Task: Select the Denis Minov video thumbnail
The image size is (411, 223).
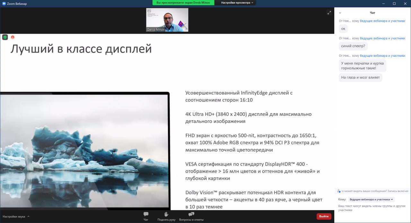Action: point(167,20)
